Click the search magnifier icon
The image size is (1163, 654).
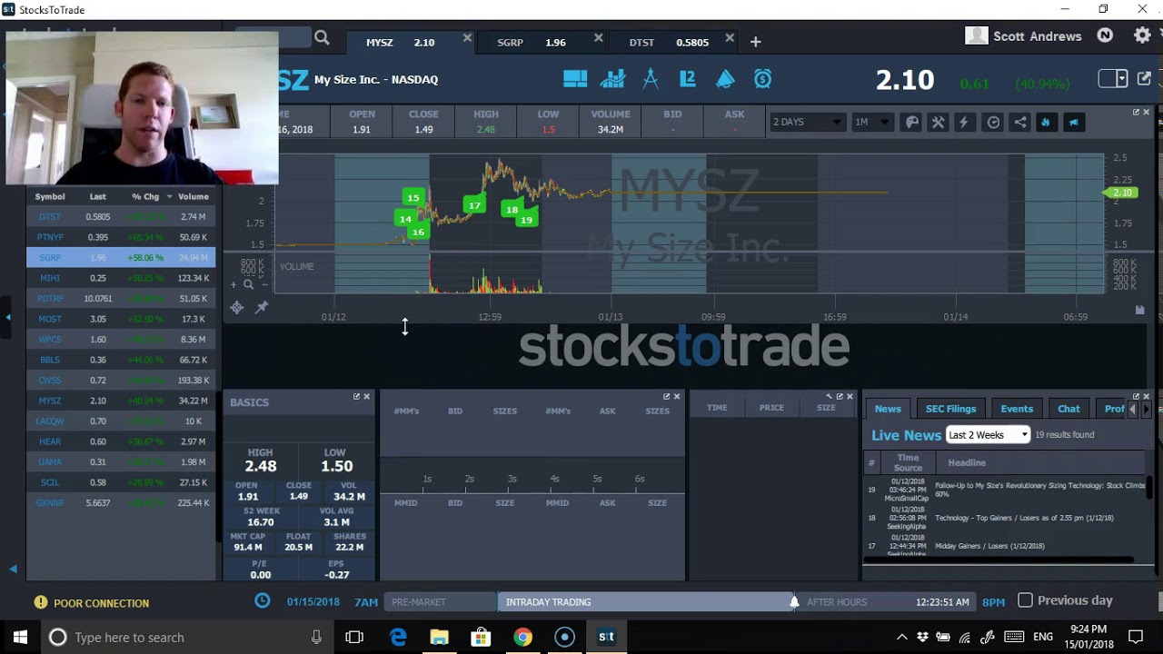(322, 38)
